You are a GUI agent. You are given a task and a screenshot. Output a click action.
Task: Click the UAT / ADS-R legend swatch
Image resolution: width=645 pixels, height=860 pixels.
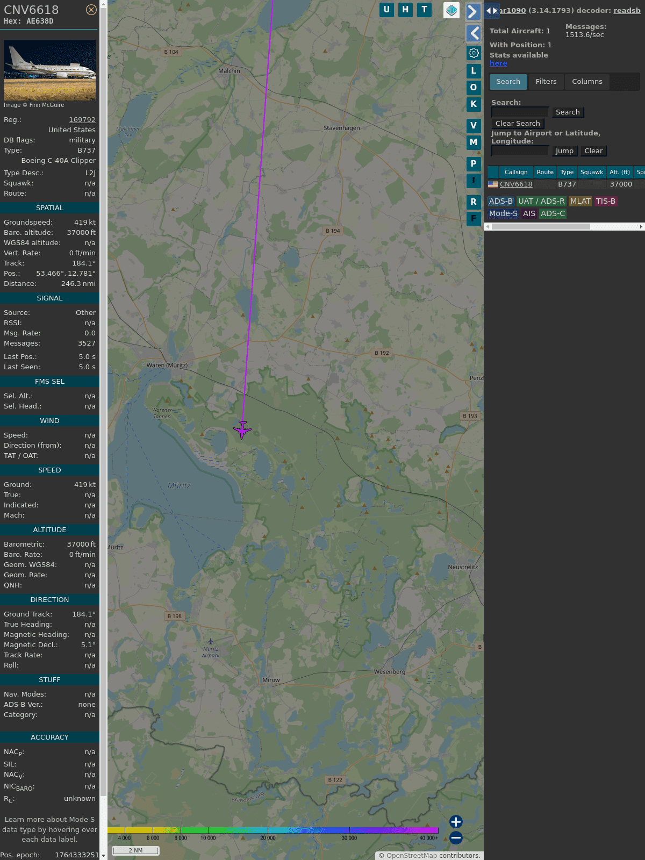(541, 201)
